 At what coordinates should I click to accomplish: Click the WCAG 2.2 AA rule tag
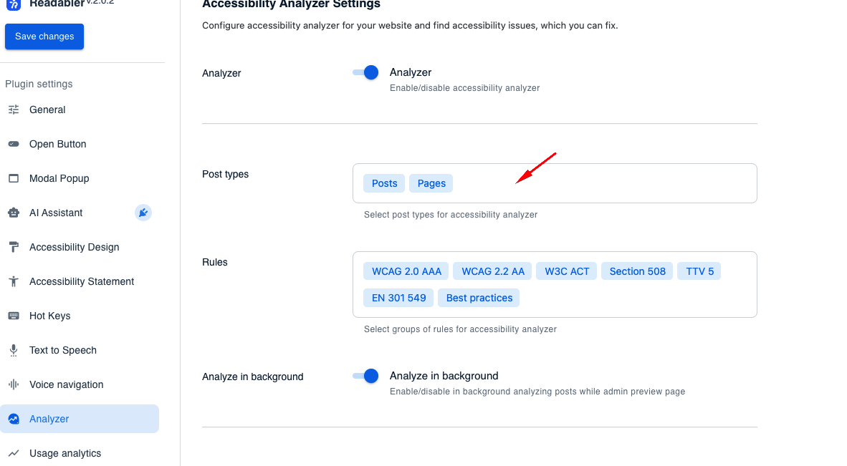(492, 271)
